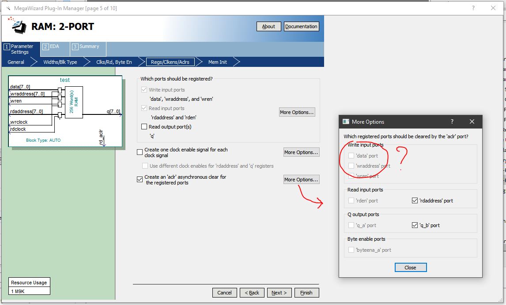Click the Finish button
Viewport: 506px width, 305px height.
(307, 292)
